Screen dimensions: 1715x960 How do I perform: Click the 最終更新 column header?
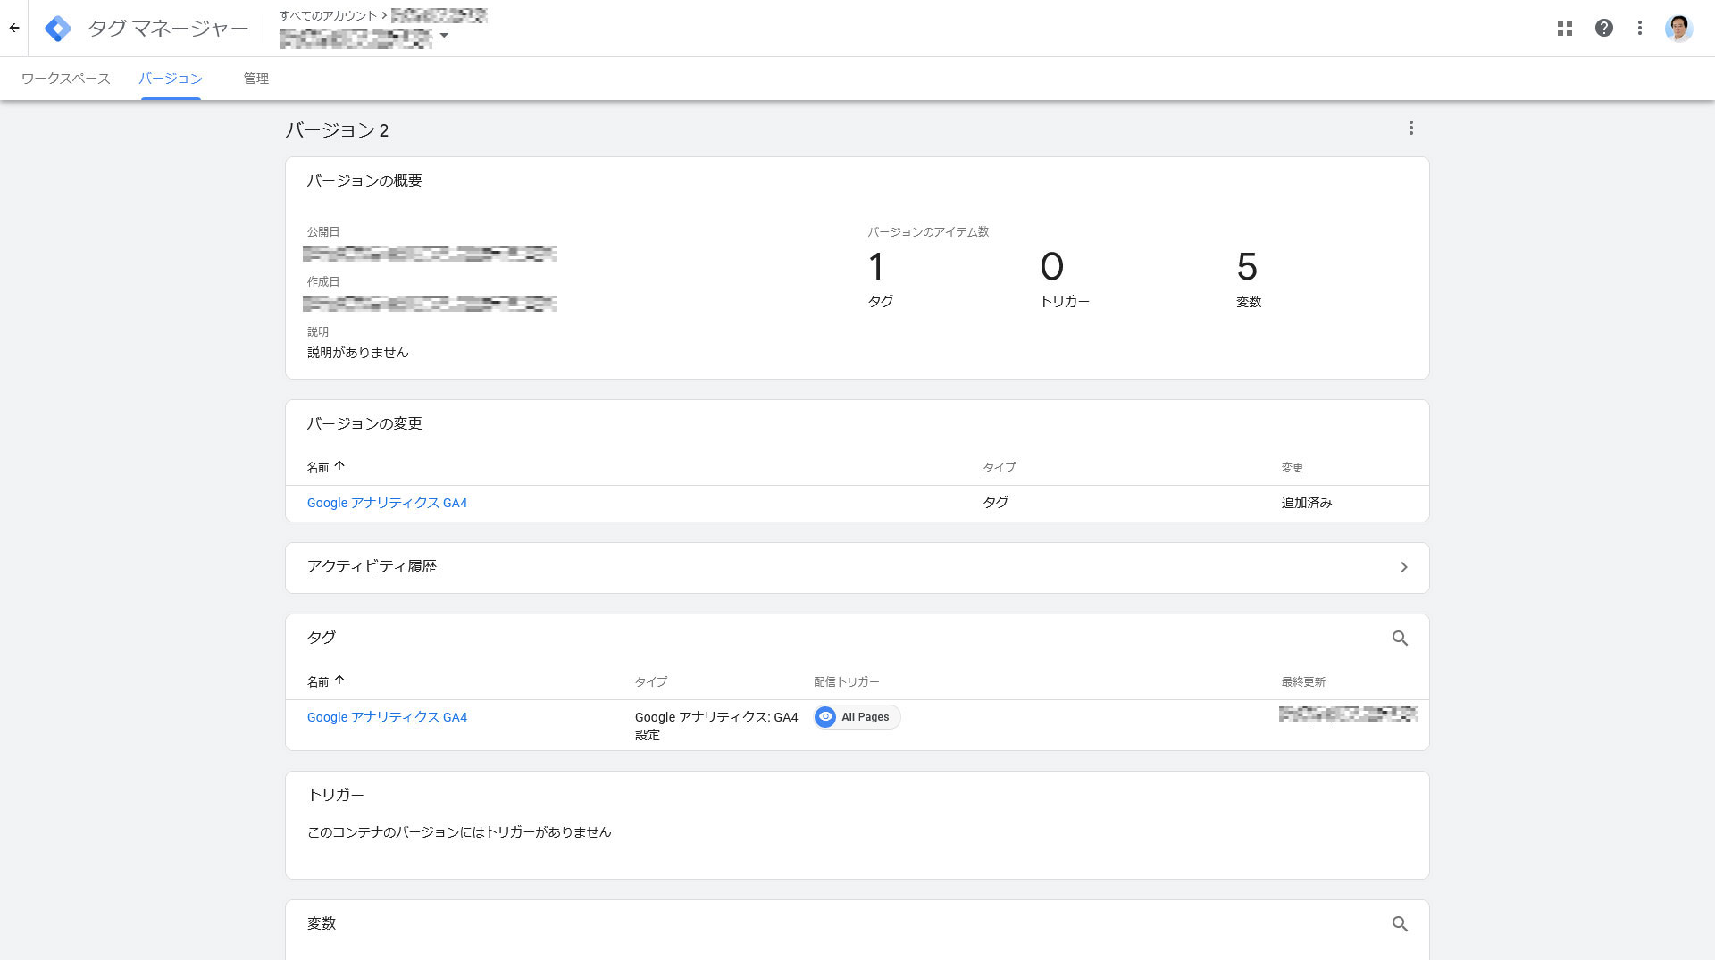(x=1303, y=681)
